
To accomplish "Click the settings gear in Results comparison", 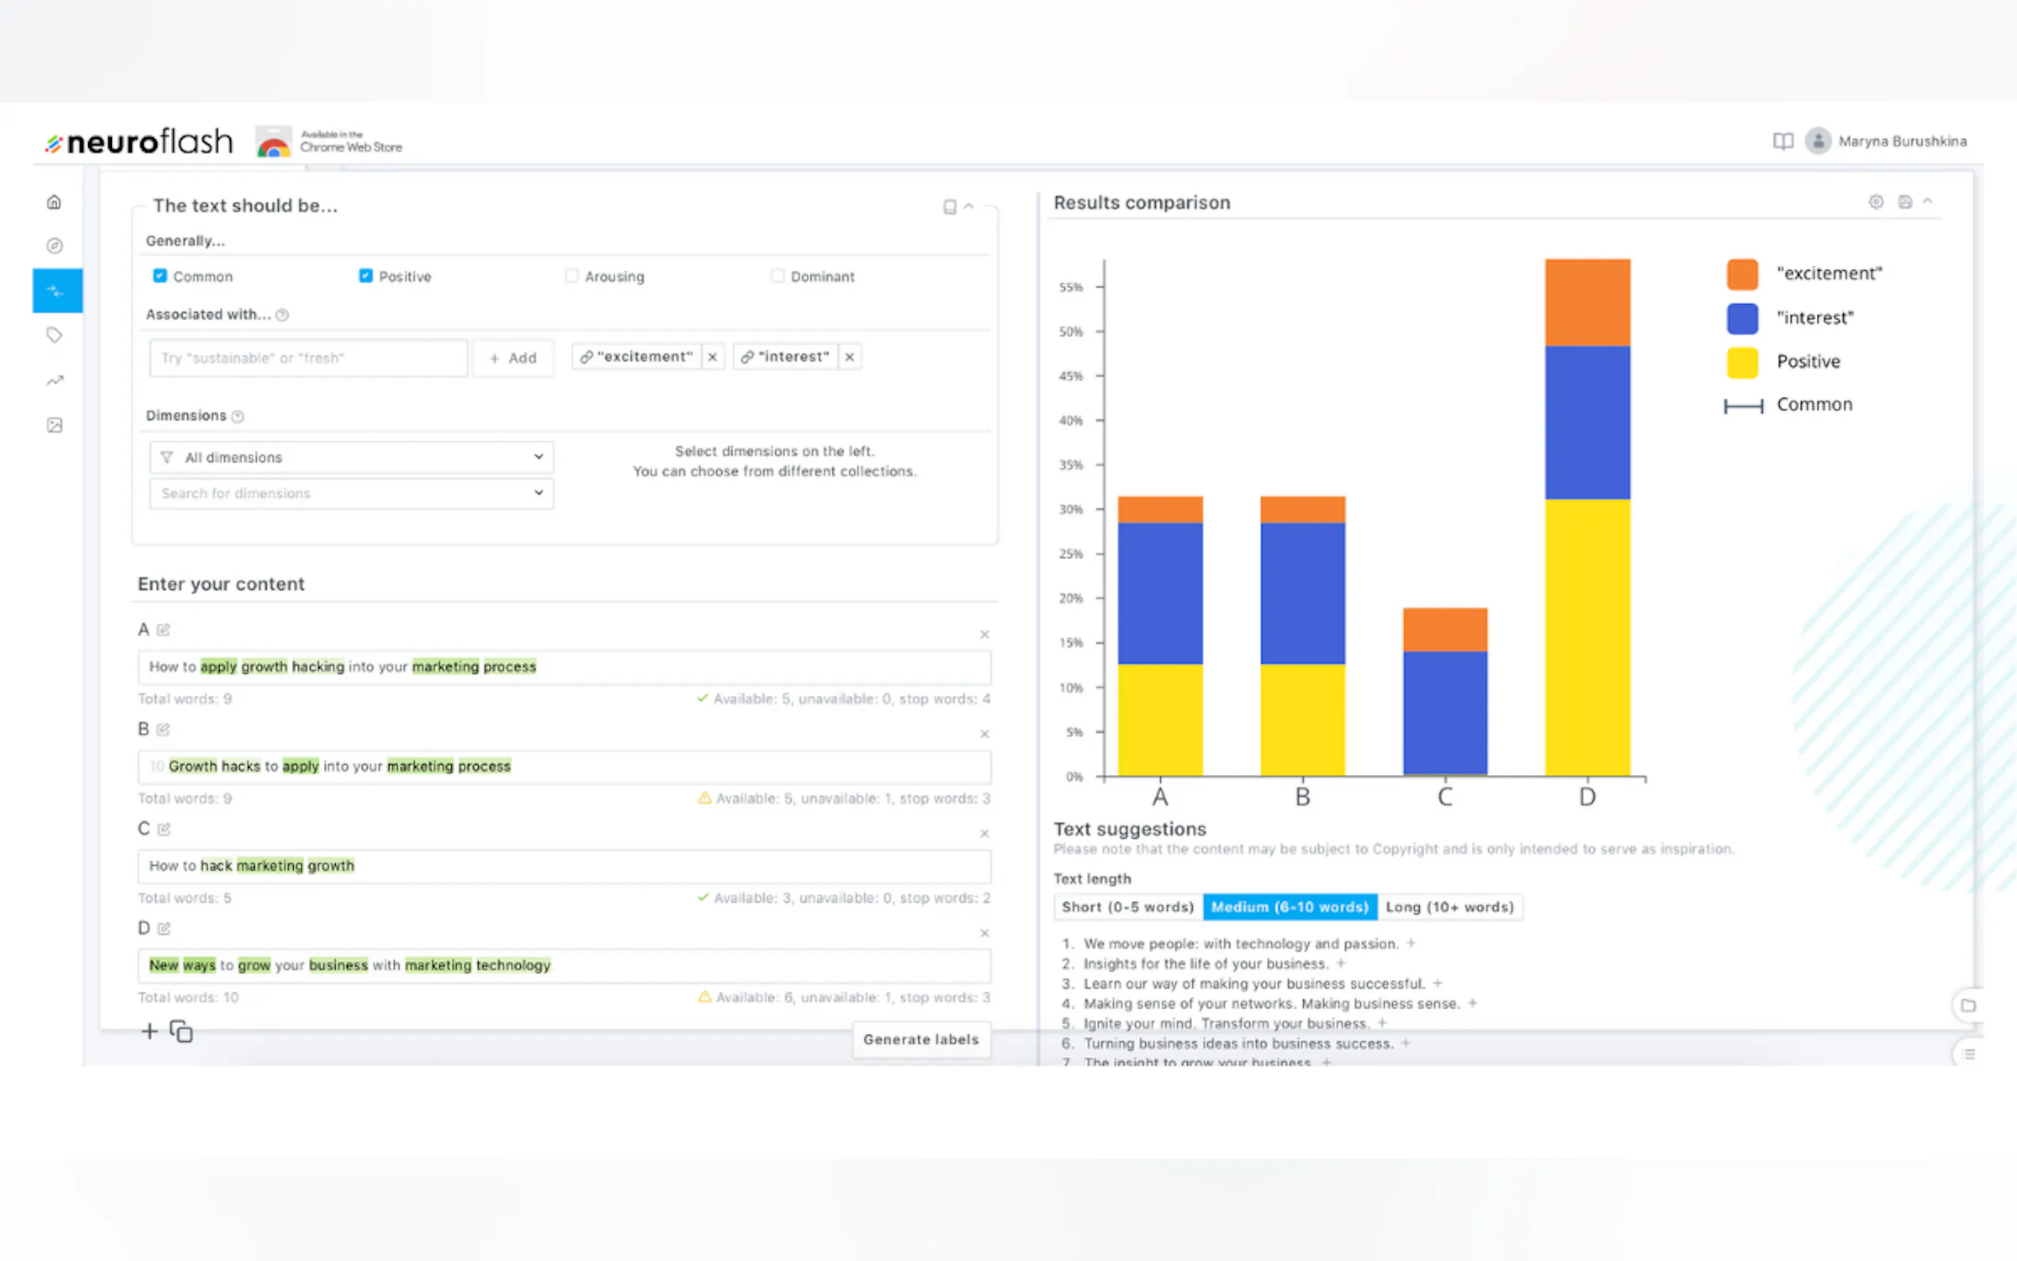I will (x=1875, y=202).
